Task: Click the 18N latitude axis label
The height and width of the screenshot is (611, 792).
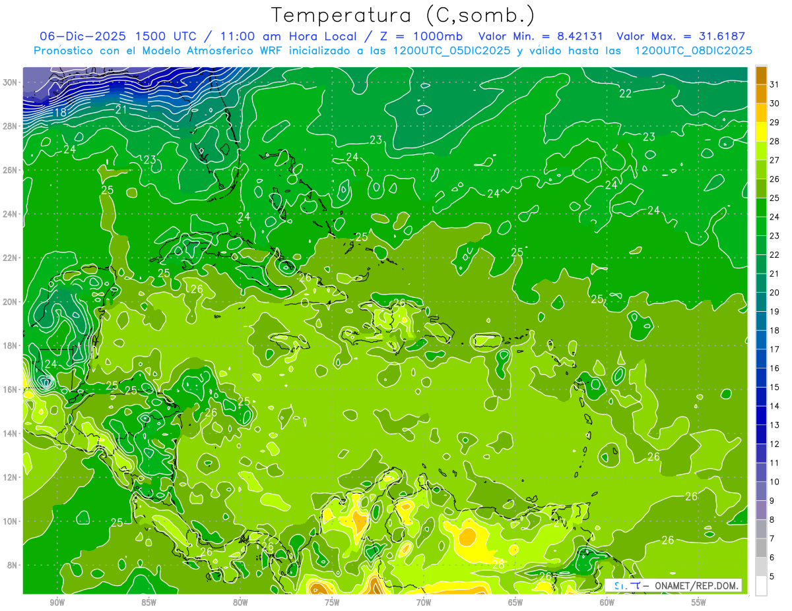Action: [11, 345]
